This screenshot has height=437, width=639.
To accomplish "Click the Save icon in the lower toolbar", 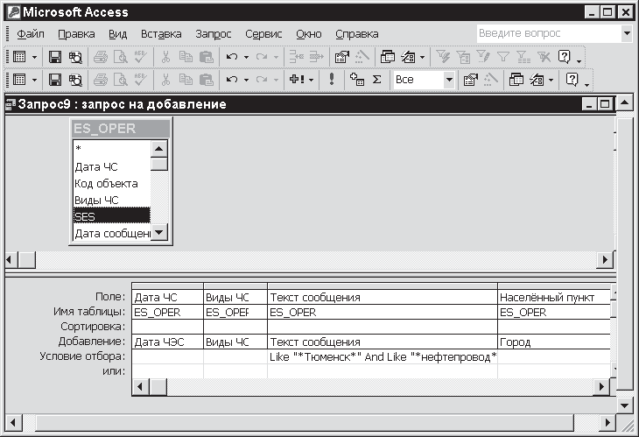I will [x=55, y=80].
